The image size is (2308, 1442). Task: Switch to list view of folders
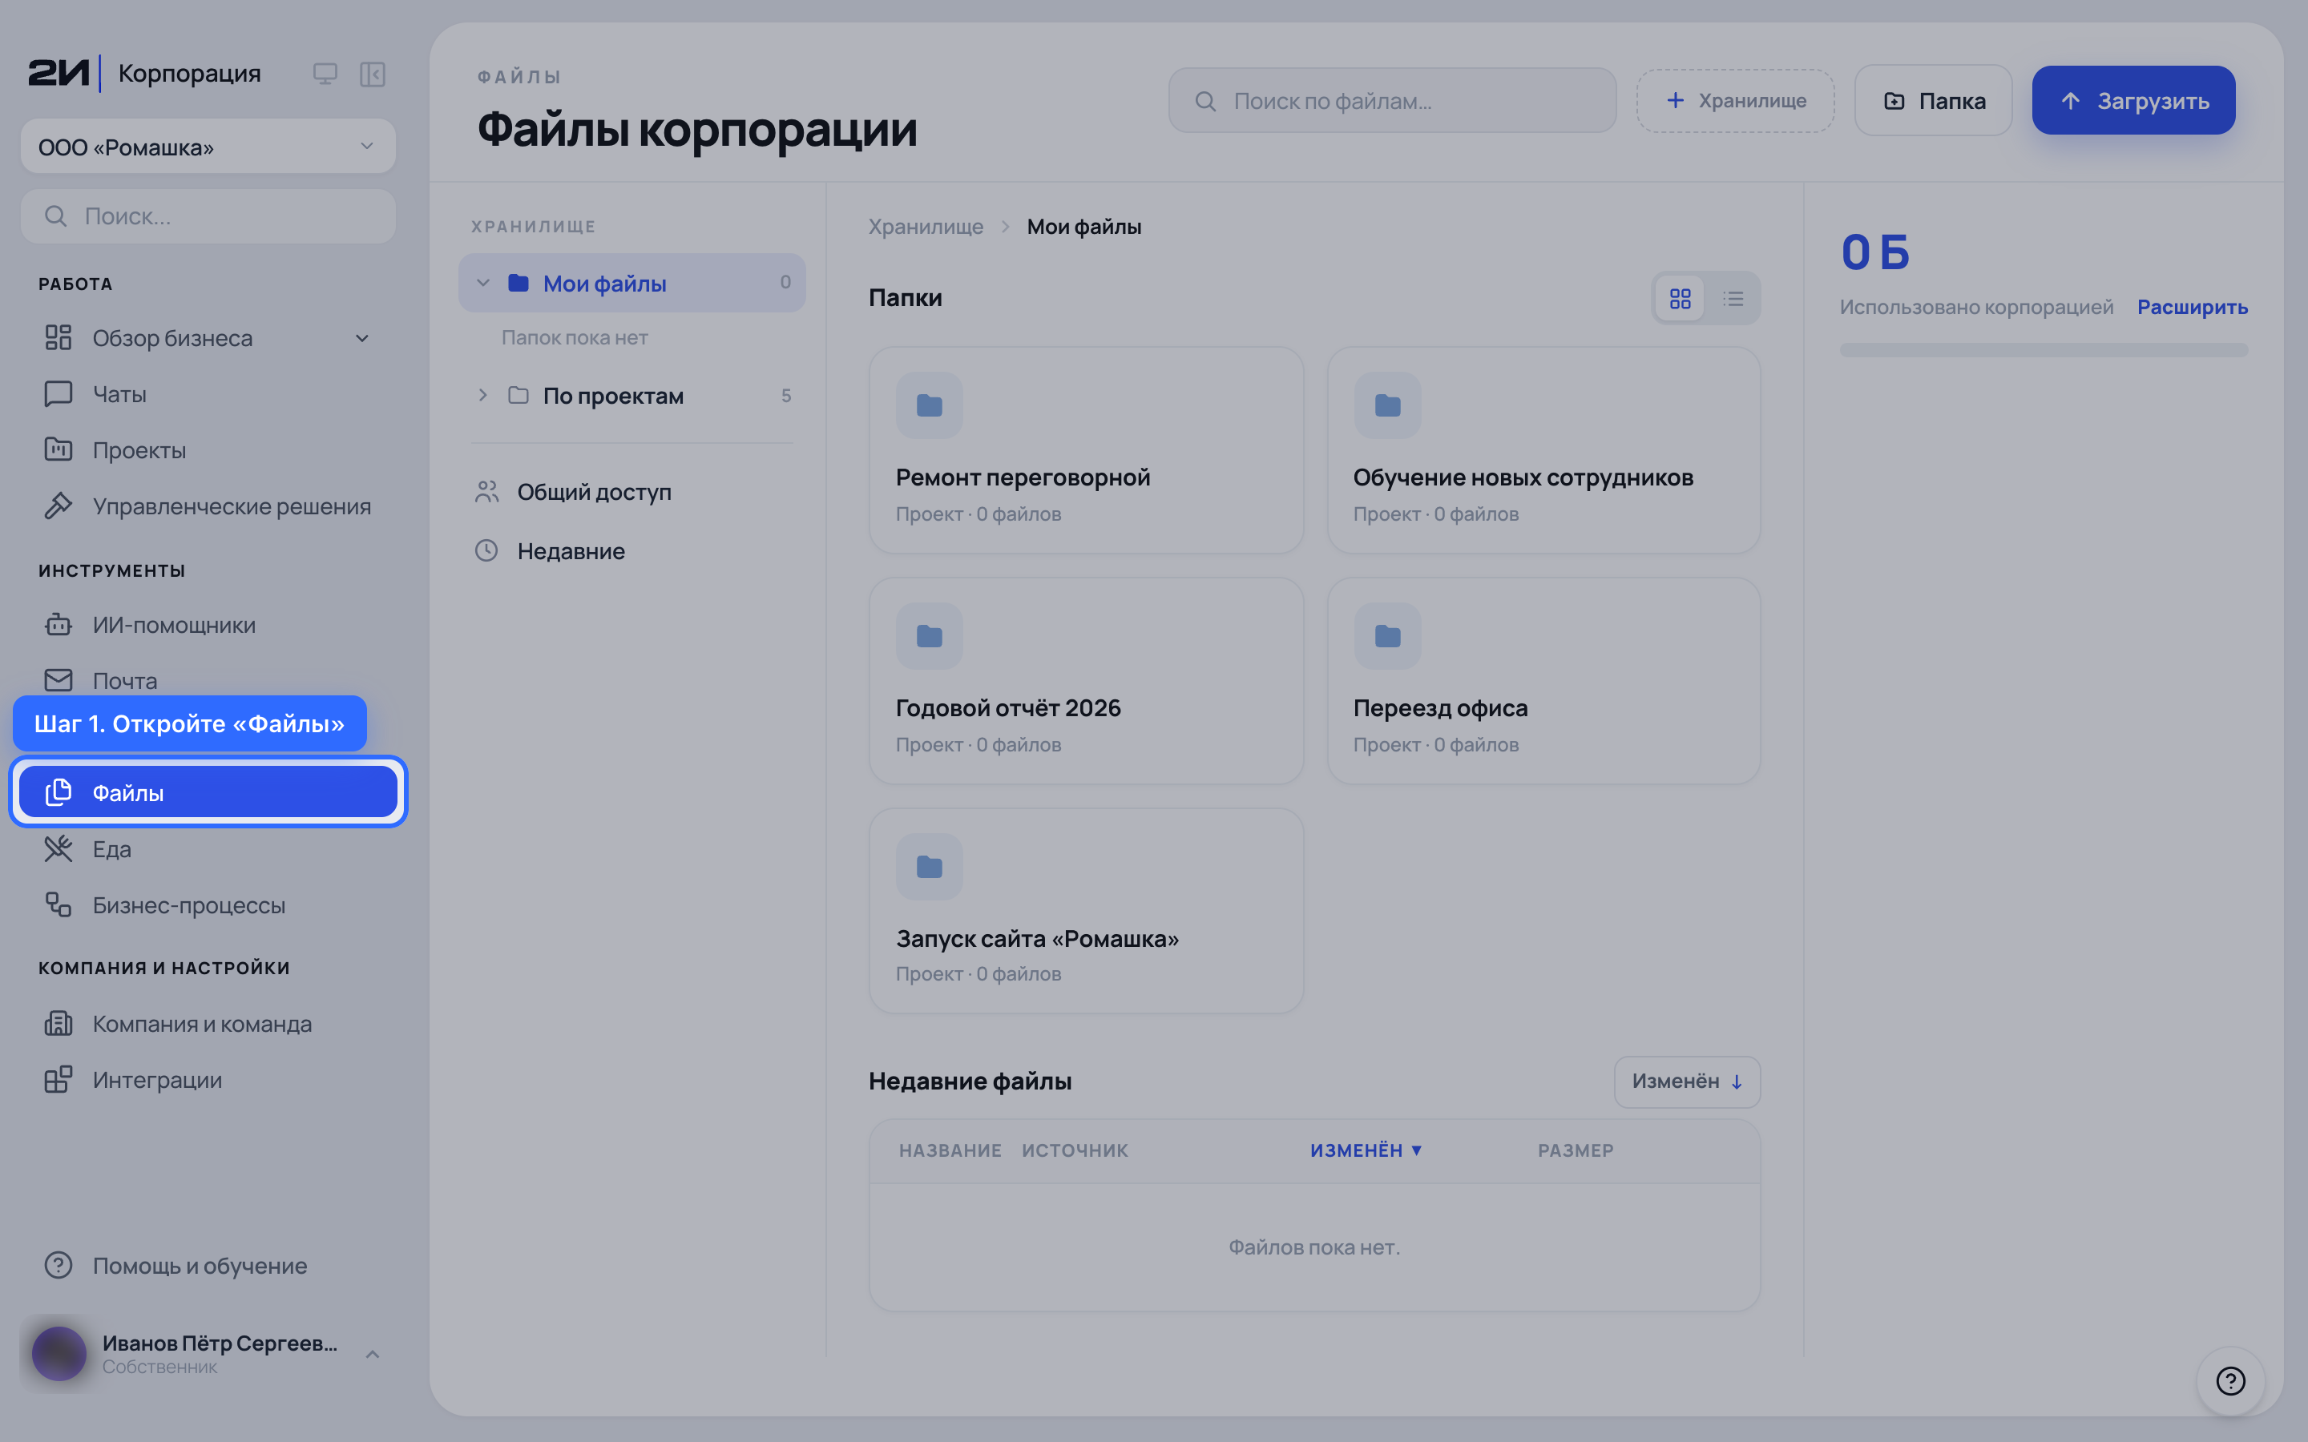point(1733,299)
